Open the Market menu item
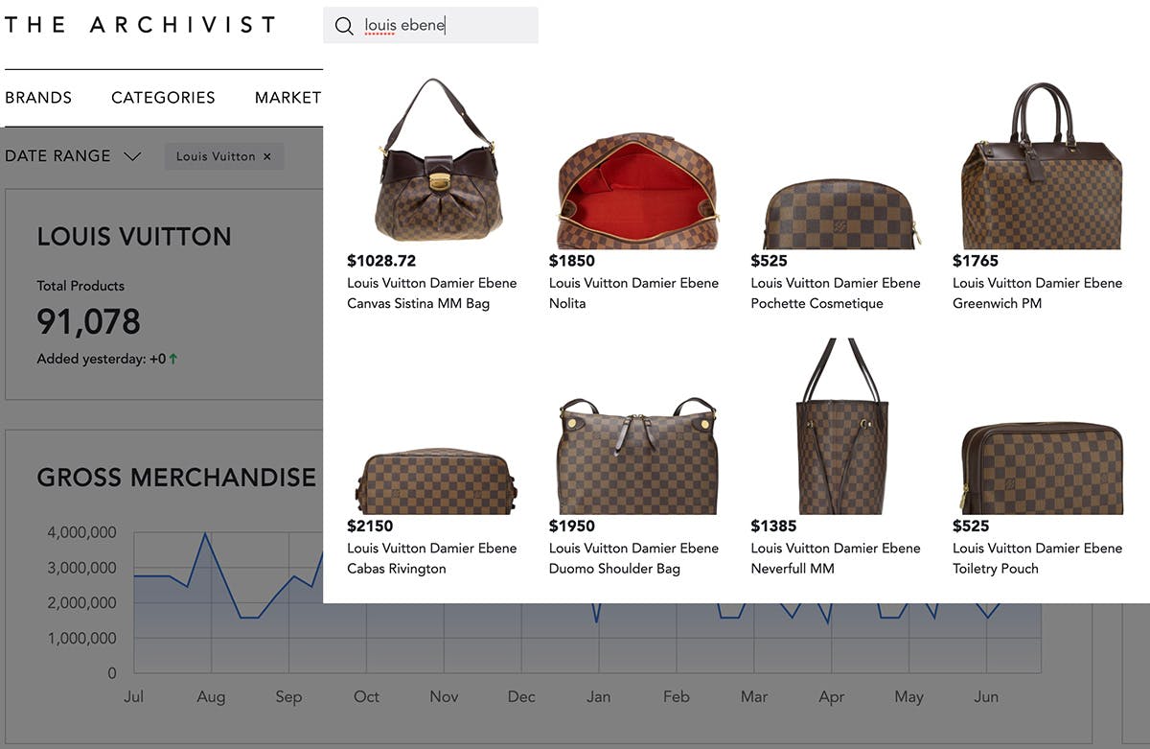The width and height of the screenshot is (1150, 749). click(287, 98)
